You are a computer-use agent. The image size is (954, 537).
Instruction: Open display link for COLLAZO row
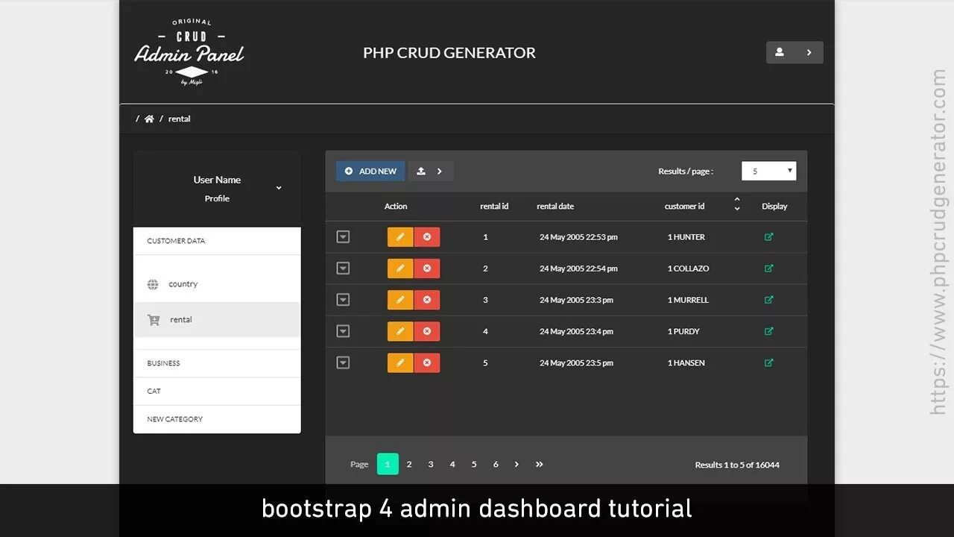pos(769,268)
